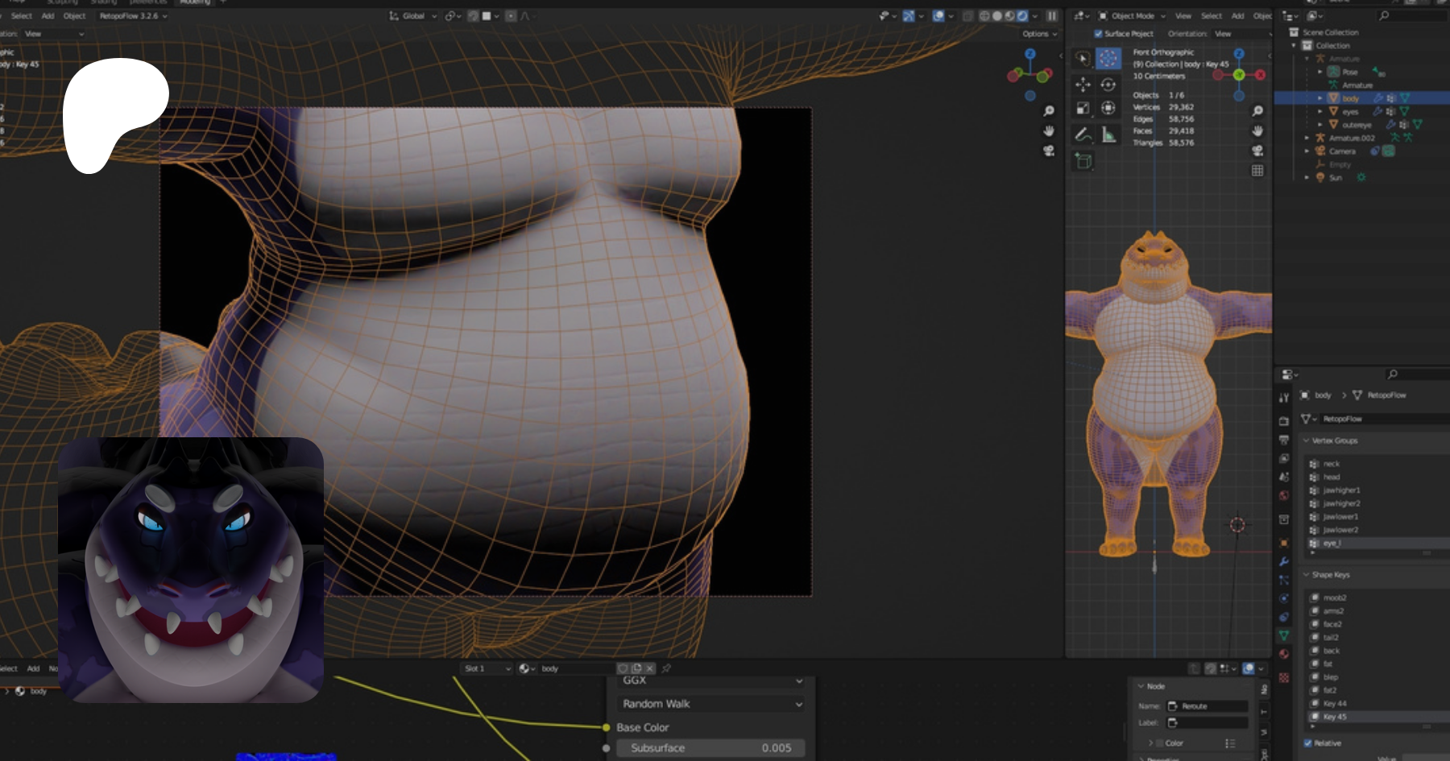Uncheck the Surface Project checkbox
Screen dimensions: 1450x761
click(1098, 34)
